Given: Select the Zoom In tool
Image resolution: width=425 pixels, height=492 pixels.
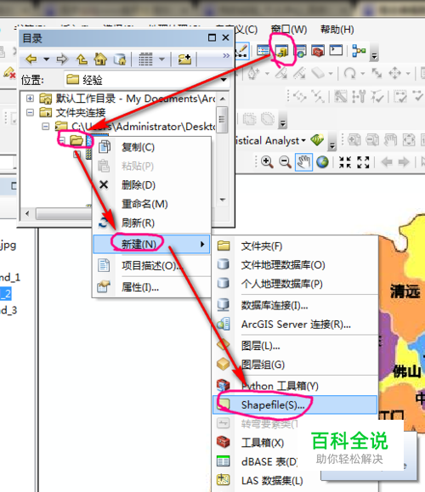Looking at the screenshot, I should (x=267, y=162).
